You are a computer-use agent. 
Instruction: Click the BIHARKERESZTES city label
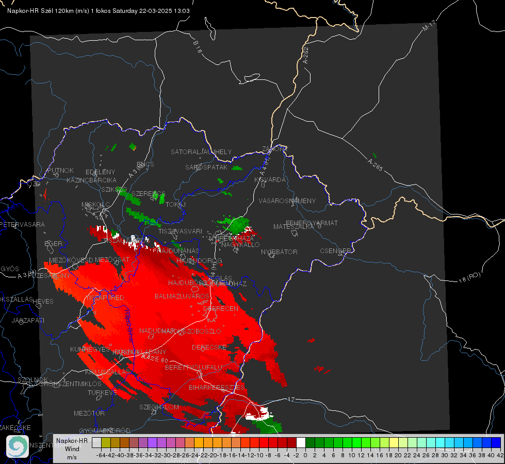[x=217, y=387]
